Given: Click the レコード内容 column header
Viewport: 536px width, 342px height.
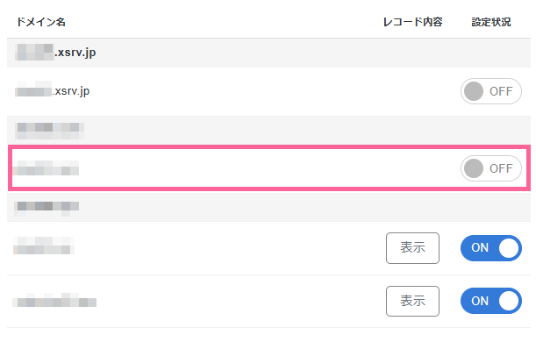Looking at the screenshot, I should tap(412, 22).
